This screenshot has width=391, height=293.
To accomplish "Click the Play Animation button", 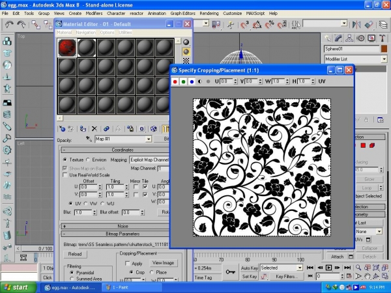I will (x=328, y=268).
